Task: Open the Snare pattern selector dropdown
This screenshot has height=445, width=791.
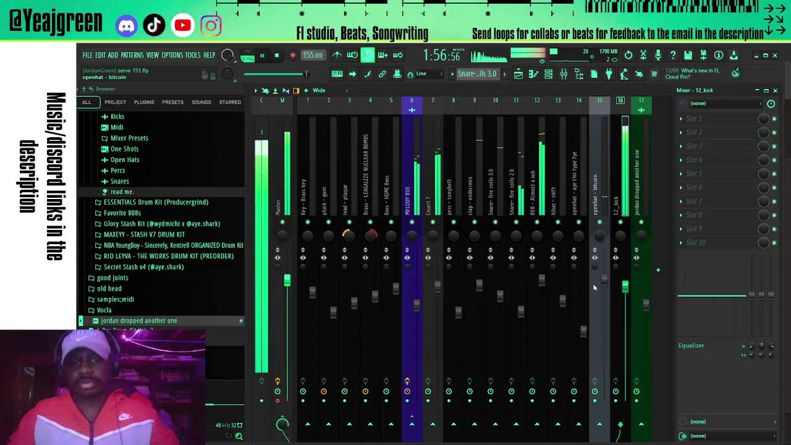Action: tap(476, 74)
